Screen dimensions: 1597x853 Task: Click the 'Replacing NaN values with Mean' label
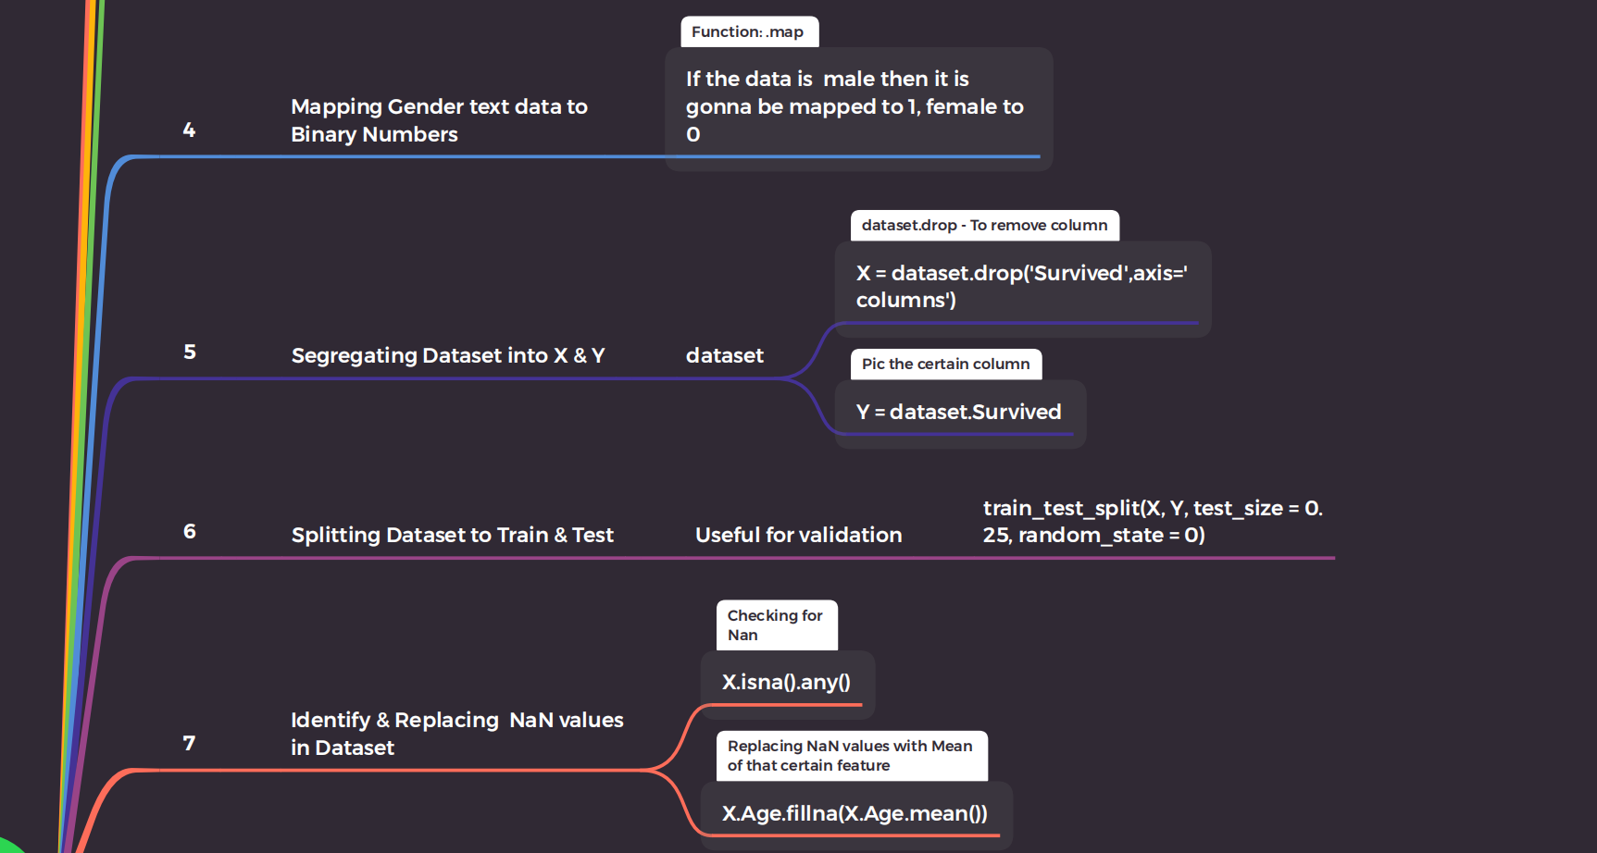[850, 755]
